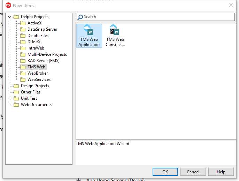Screen dimensions: 239x181
Task: Open the WebBroker category
Action: tap(38, 73)
